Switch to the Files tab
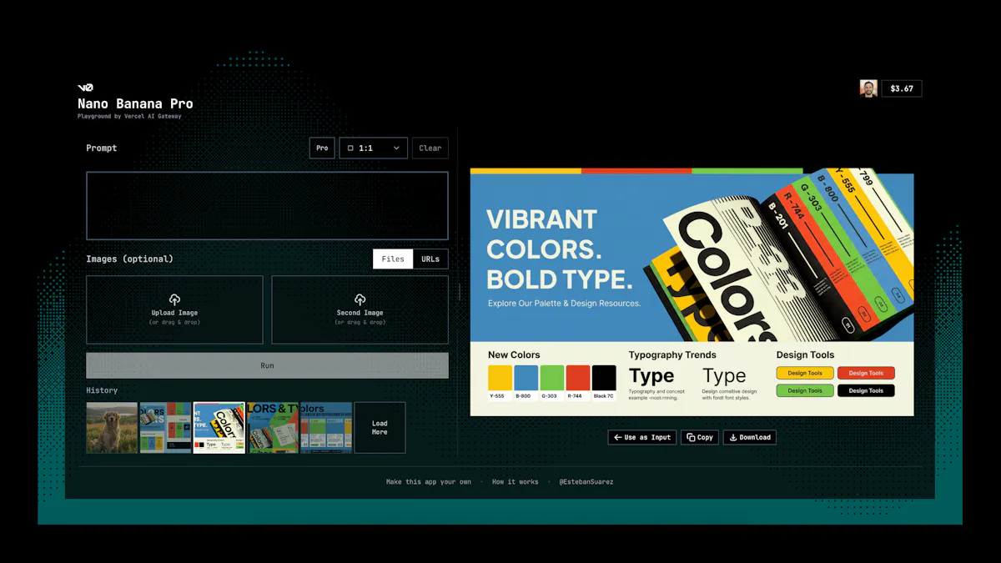1001x563 pixels. click(x=393, y=259)
